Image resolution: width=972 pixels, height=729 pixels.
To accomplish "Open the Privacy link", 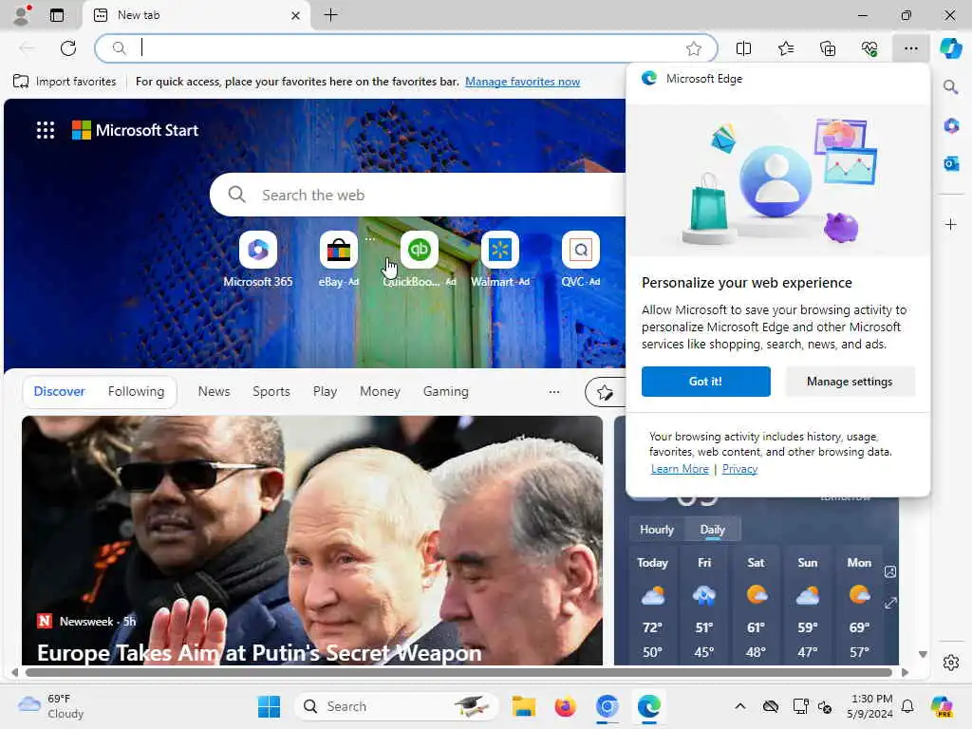I will [x=739, y=469].
